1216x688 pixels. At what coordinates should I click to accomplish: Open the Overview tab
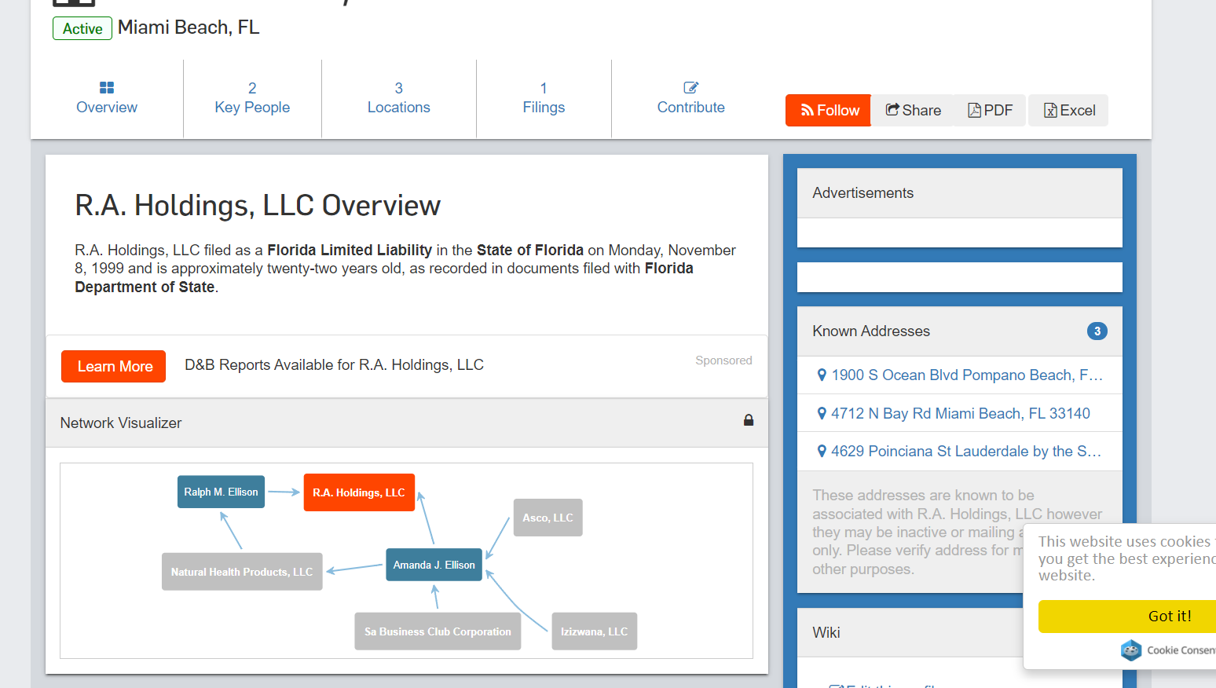107,98
